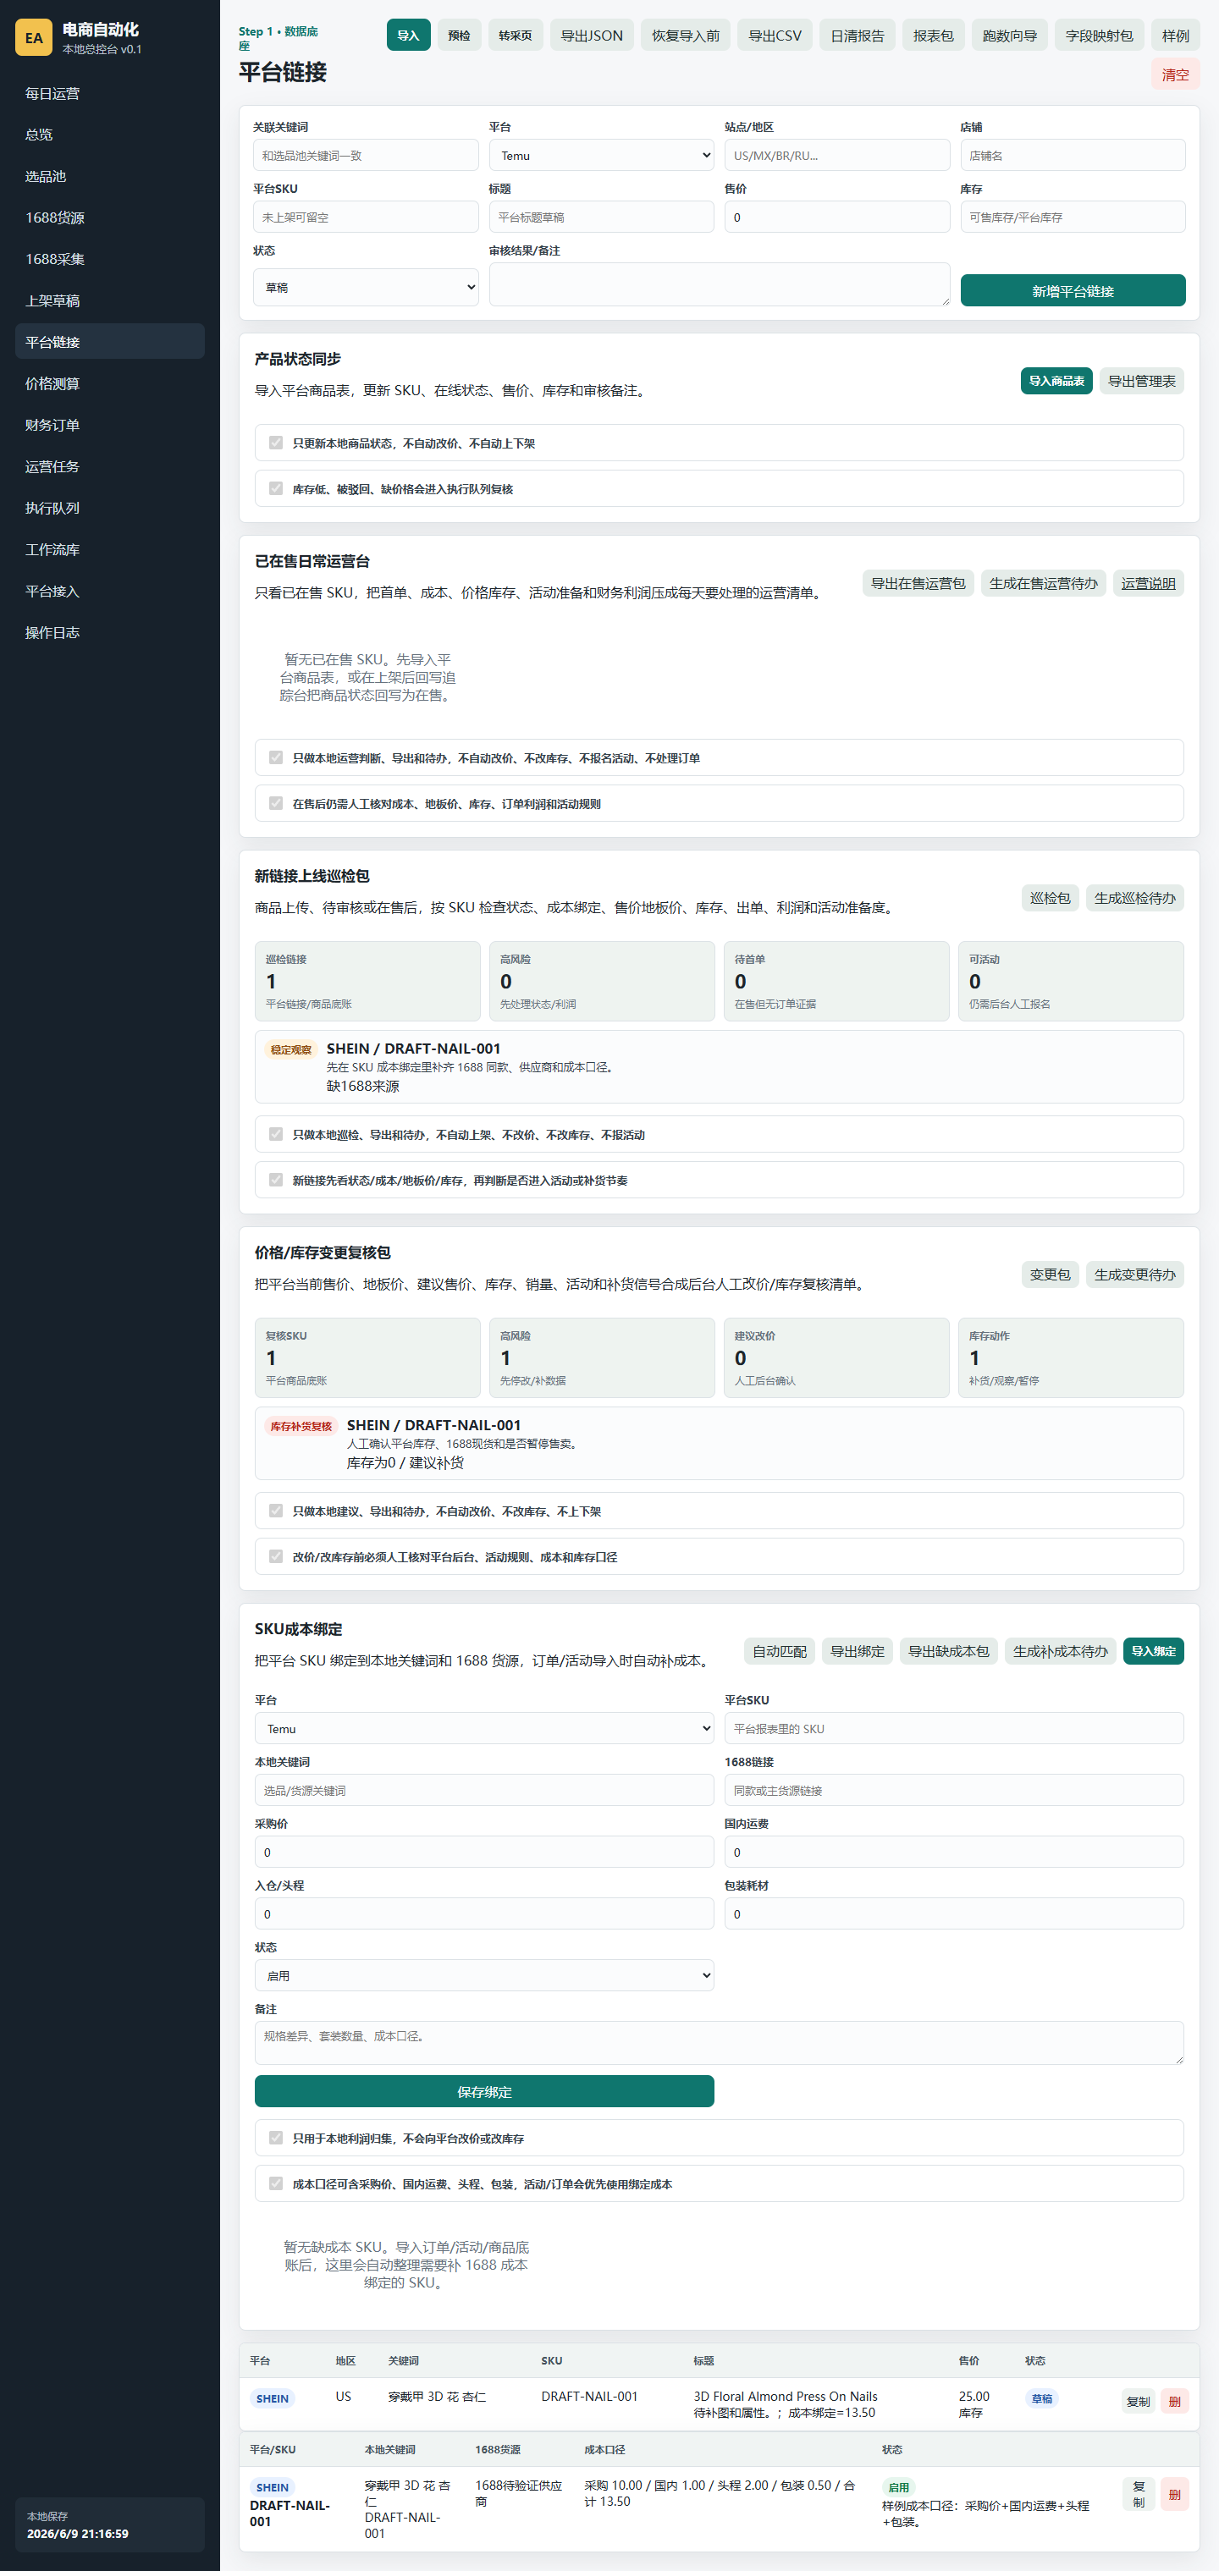1219x2571 pixels.
Task: Click the 新增平台链接 button
Action: point(1073,290)
